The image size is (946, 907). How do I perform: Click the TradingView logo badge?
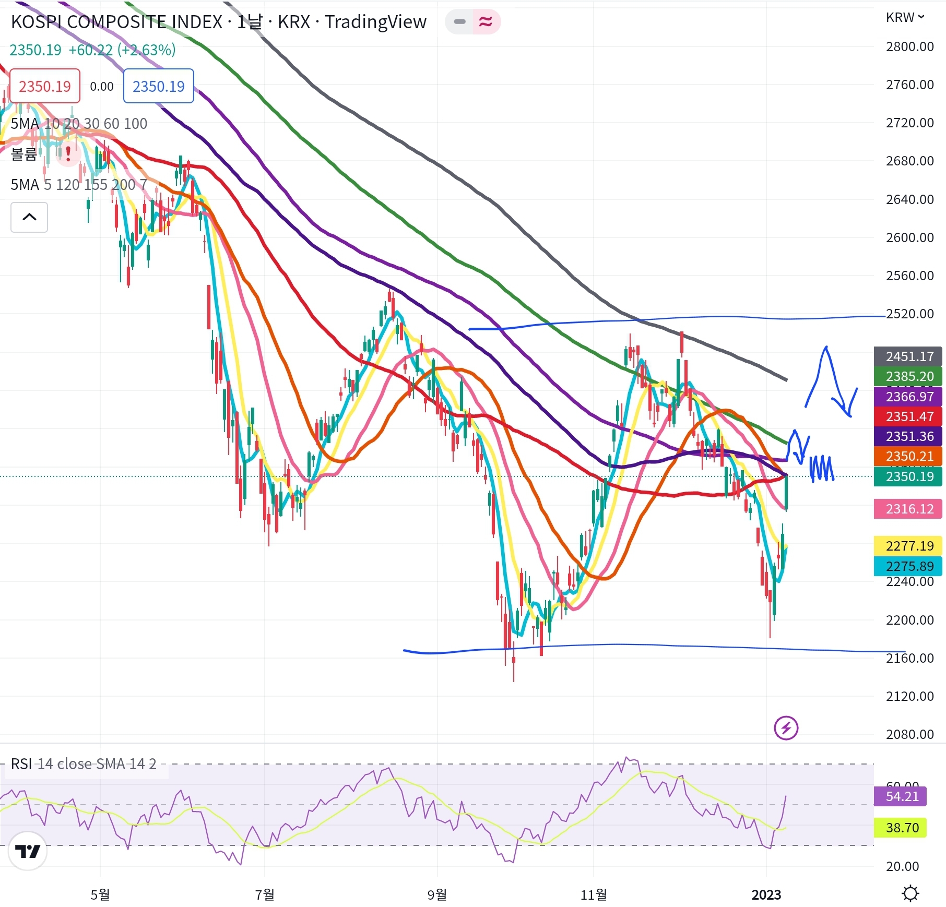[28, 851]
